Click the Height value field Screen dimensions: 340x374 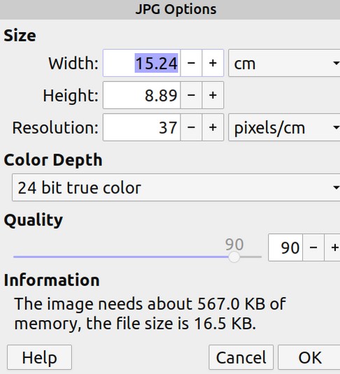142,95
